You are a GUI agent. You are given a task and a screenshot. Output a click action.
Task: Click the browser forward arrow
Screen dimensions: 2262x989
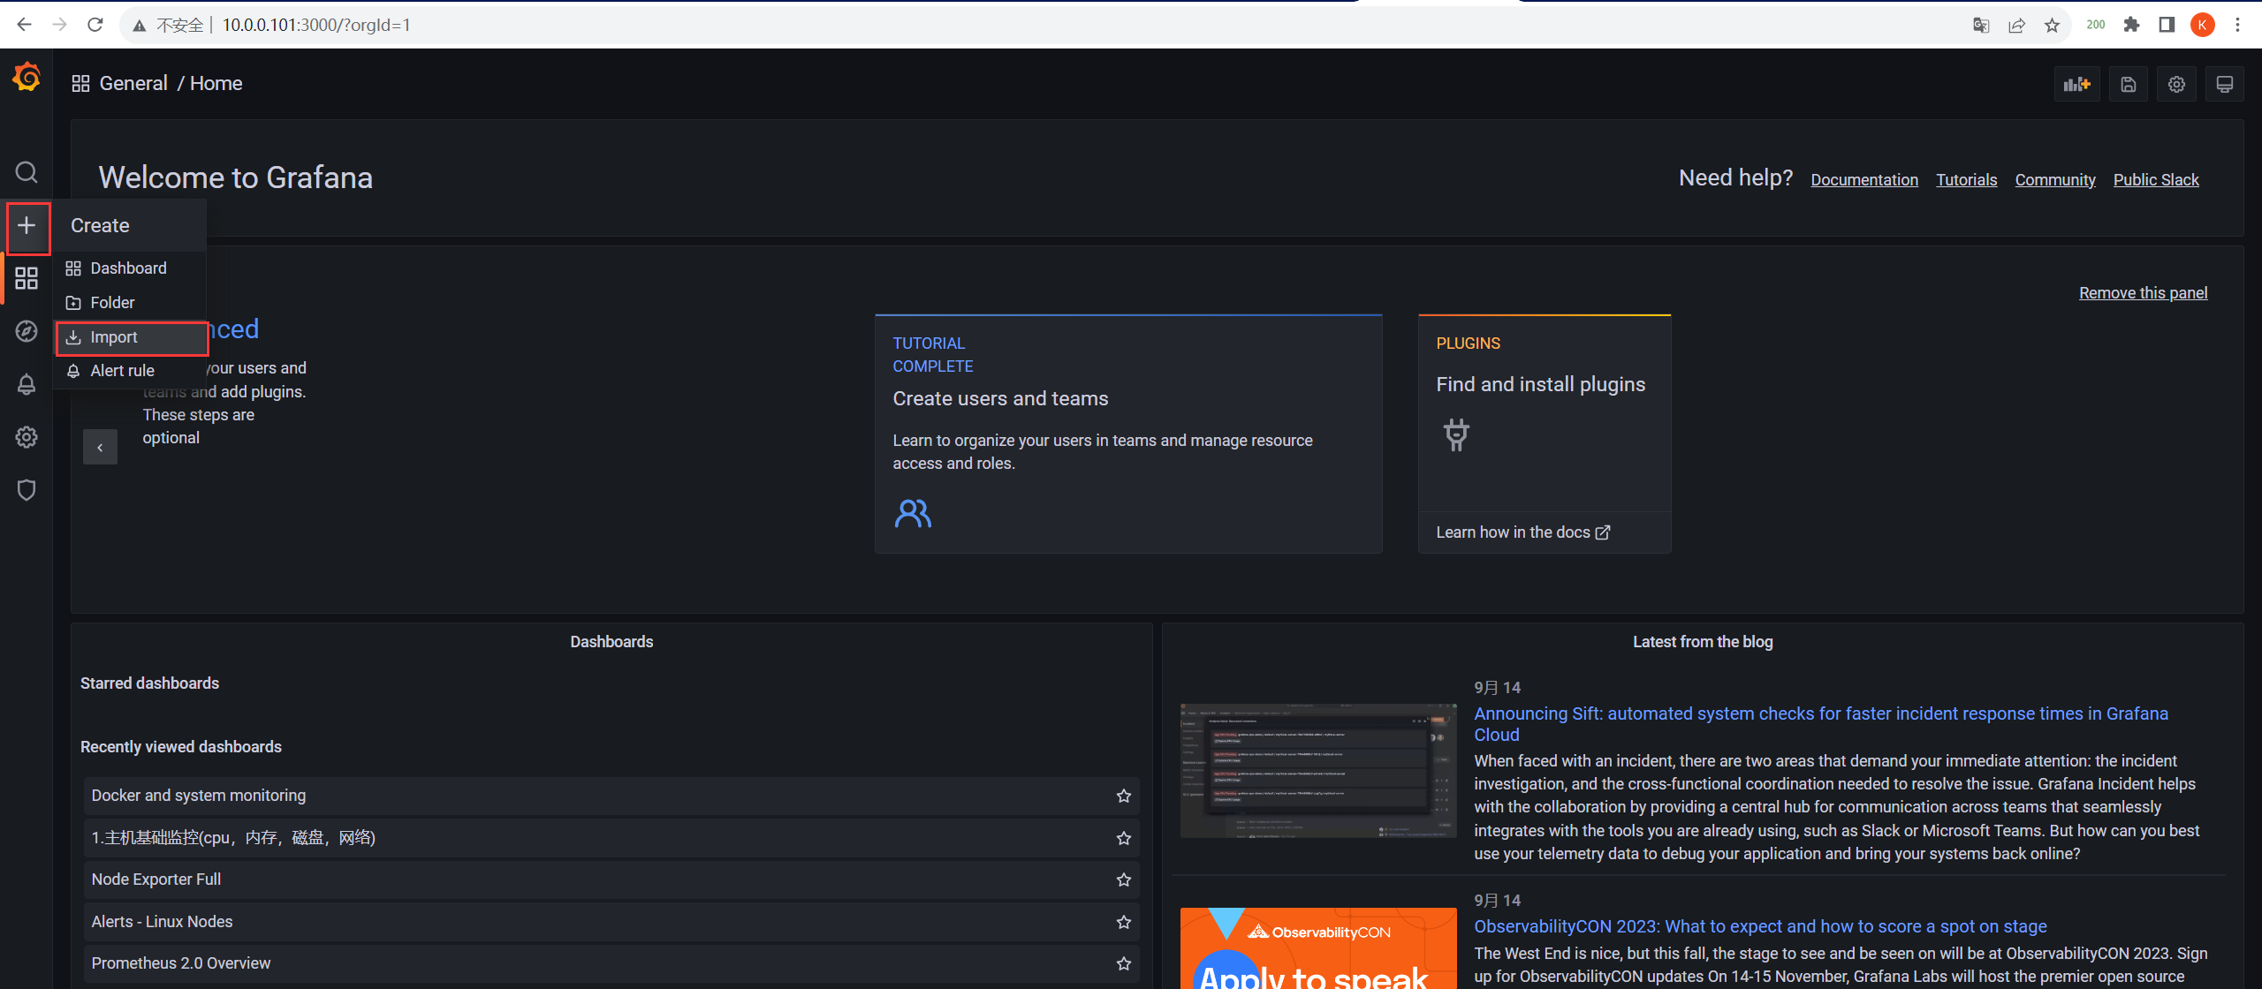59,25
